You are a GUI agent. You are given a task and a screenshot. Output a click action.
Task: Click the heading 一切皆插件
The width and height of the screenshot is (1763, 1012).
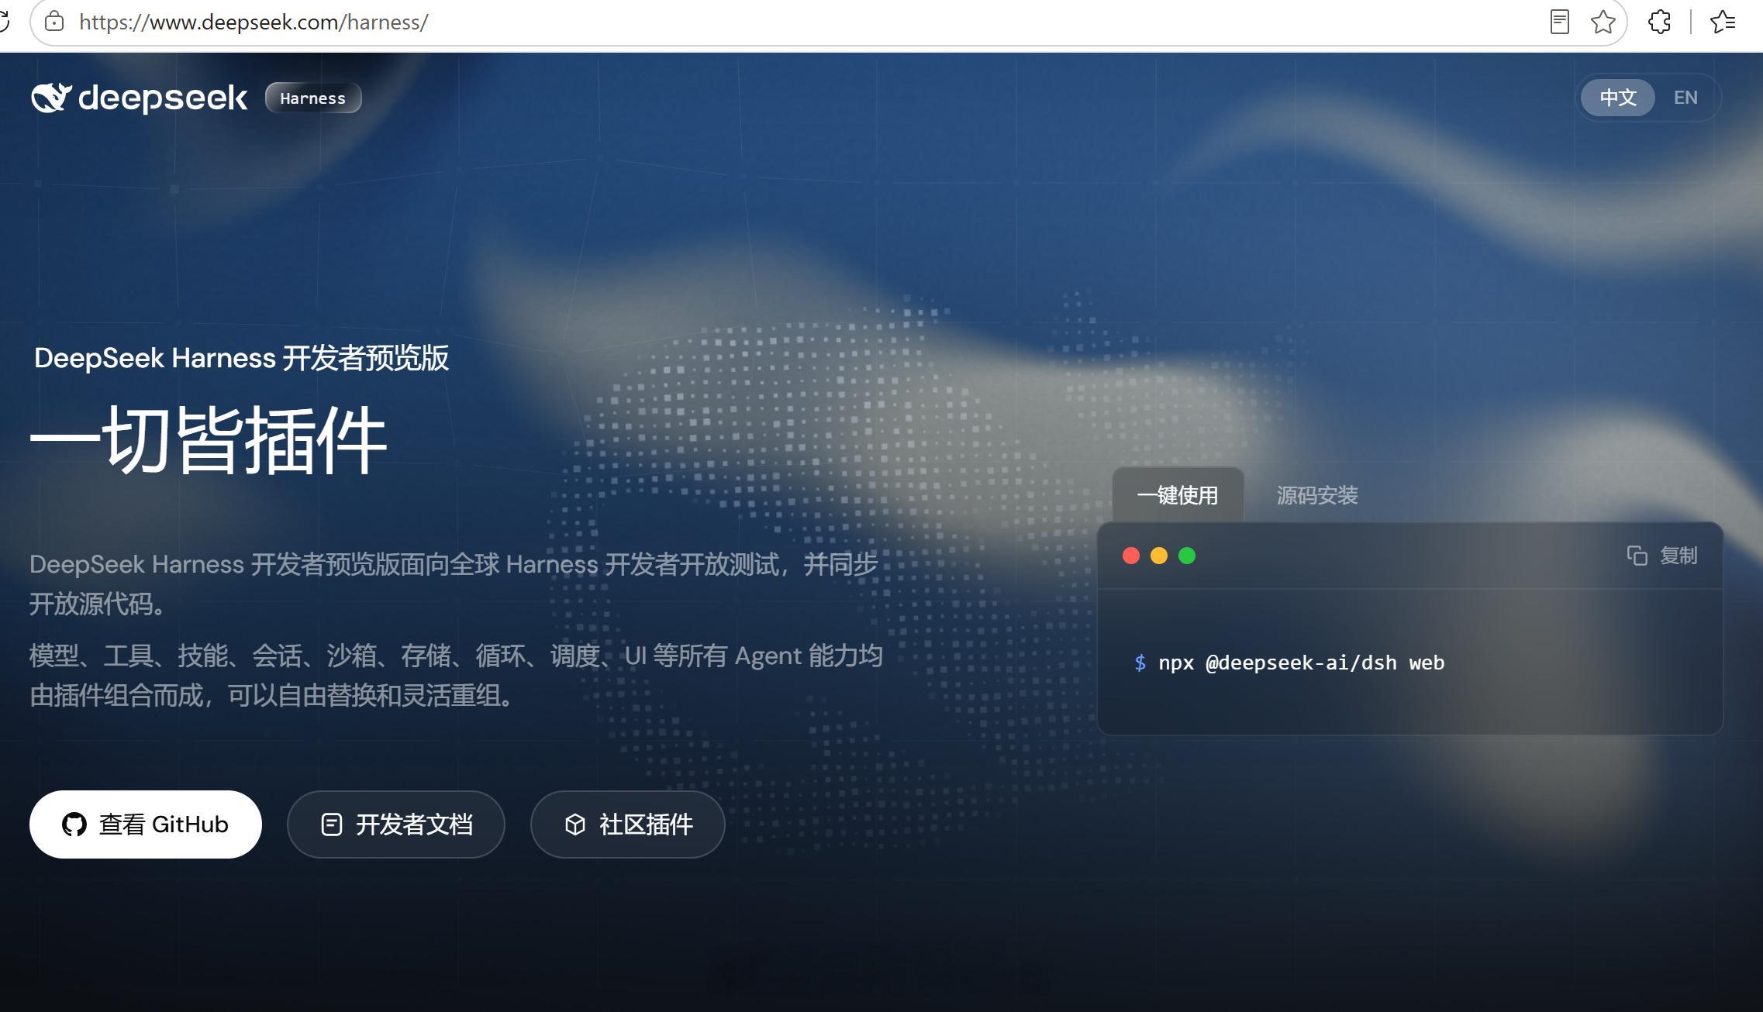coord(209,440)
